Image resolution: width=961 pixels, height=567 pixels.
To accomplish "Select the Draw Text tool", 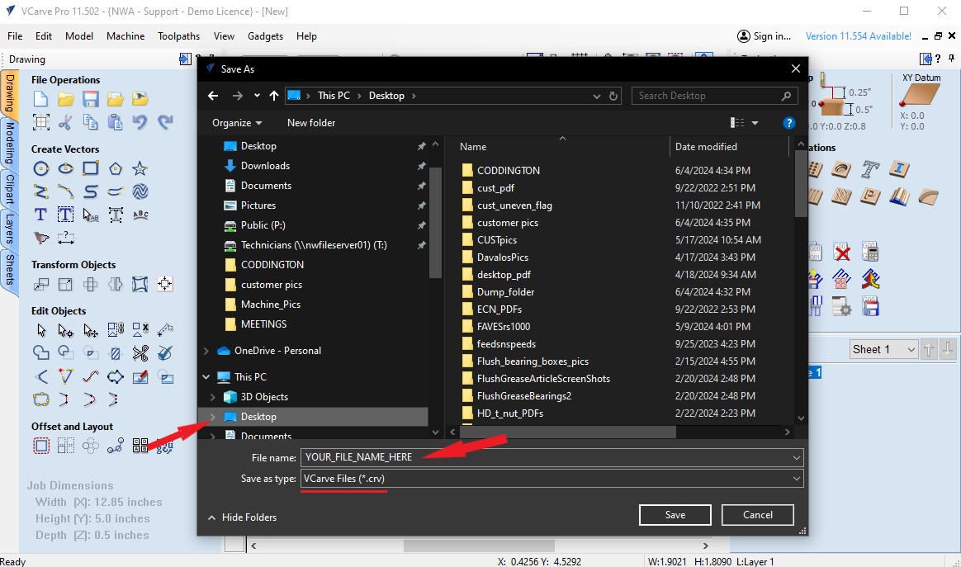I will click(x=40, y=215).
